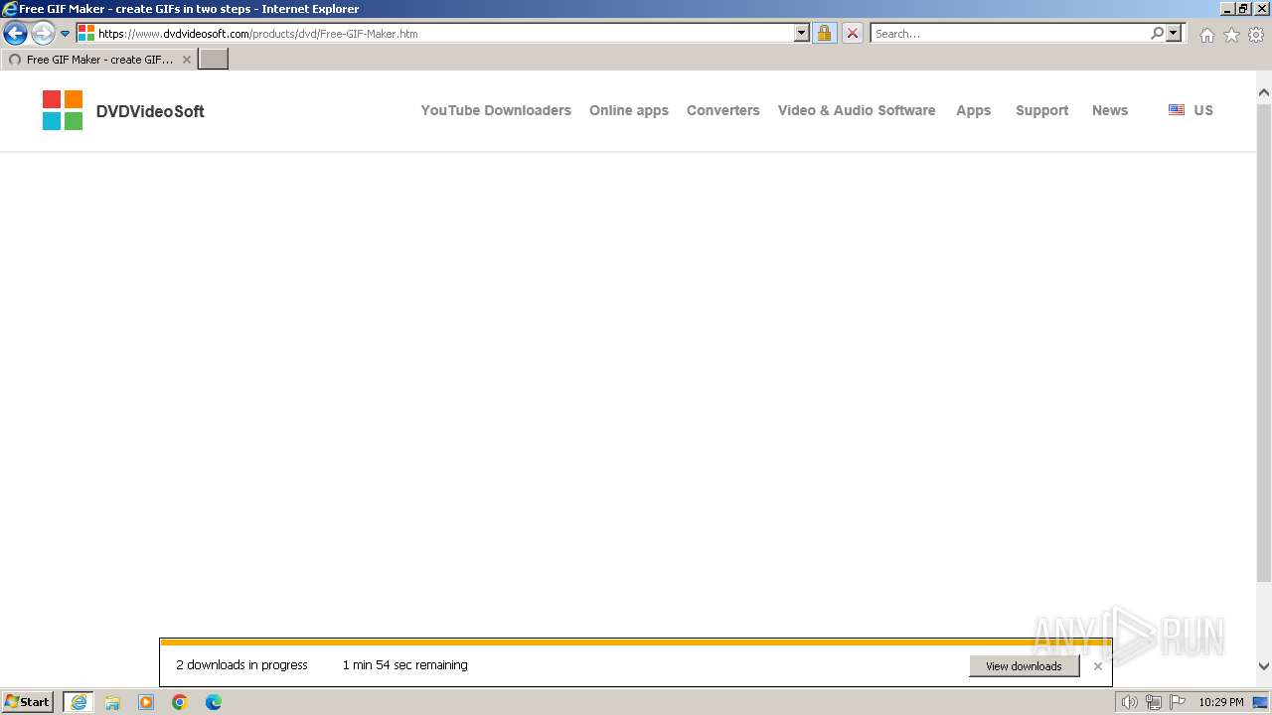Click the browser Forward arrow button

point(42,34)
